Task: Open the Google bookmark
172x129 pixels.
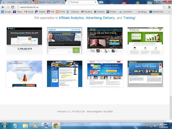Action: point(6,12)
